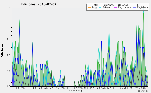Screen dimensions: 151x93
Task: Click the 0.0 y-axis value
Action: click(x=9, y=86)
